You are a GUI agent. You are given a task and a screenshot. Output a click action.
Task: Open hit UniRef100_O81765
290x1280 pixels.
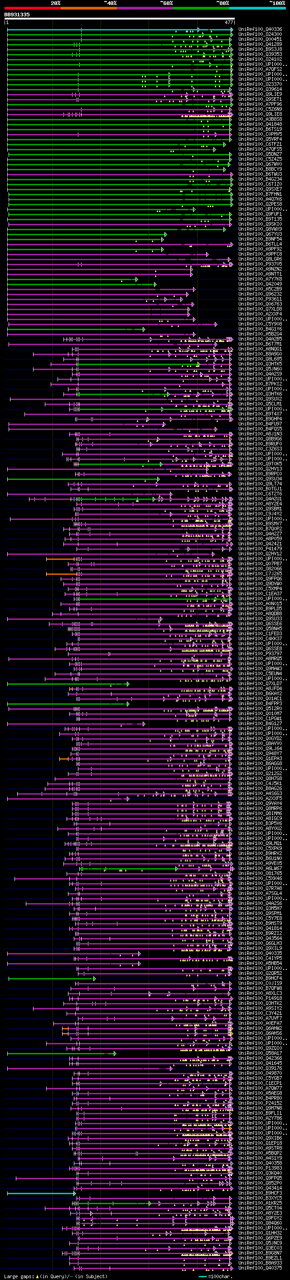point(260,874)
